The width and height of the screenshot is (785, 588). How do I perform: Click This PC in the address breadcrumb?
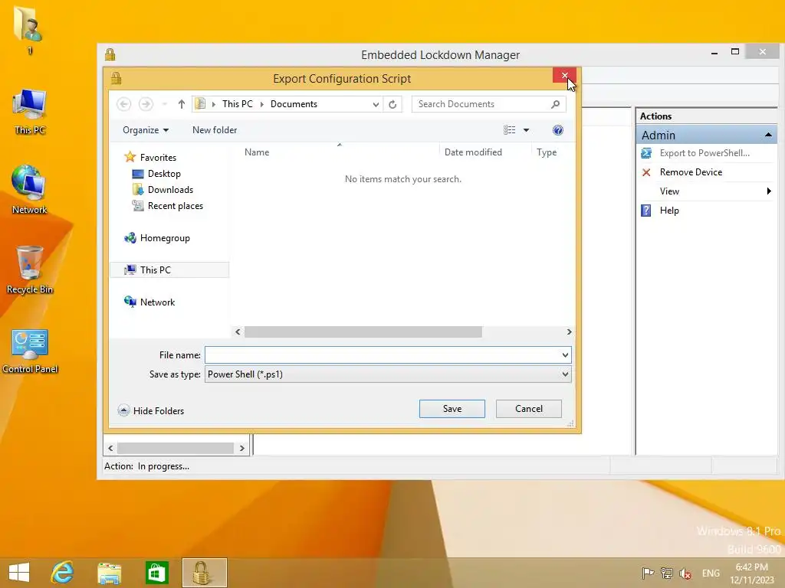pyautogui.click(x=238, y=104)
